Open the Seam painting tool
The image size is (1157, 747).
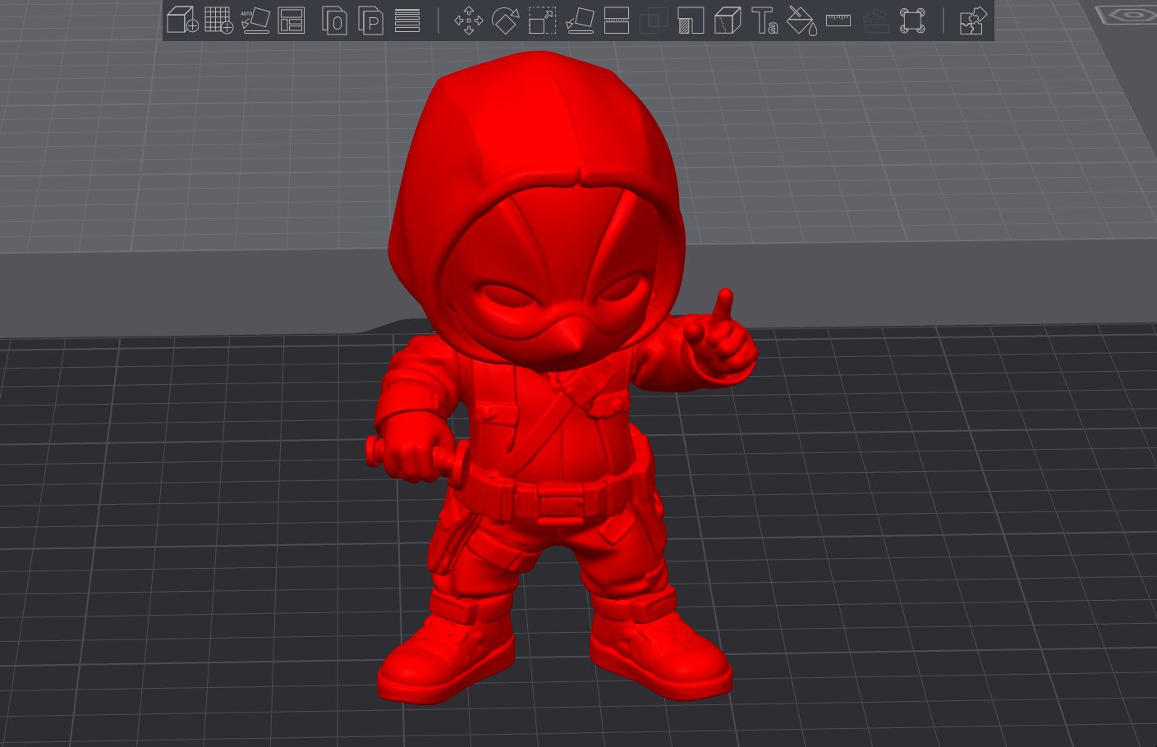[728, 20]
